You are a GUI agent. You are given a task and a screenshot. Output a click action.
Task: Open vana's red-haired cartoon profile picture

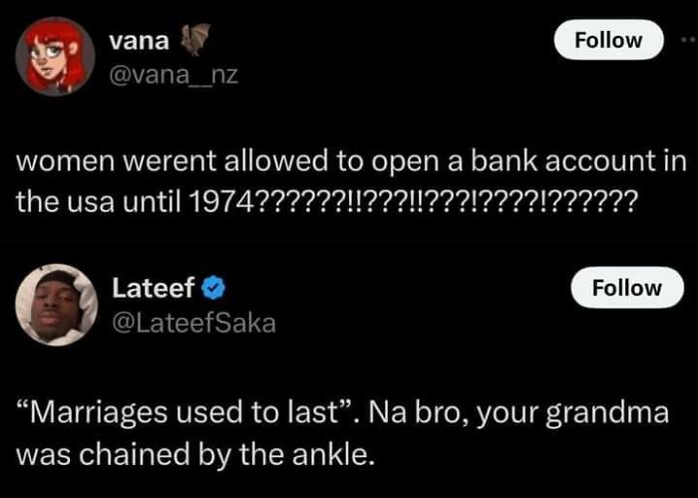[54, 56]
